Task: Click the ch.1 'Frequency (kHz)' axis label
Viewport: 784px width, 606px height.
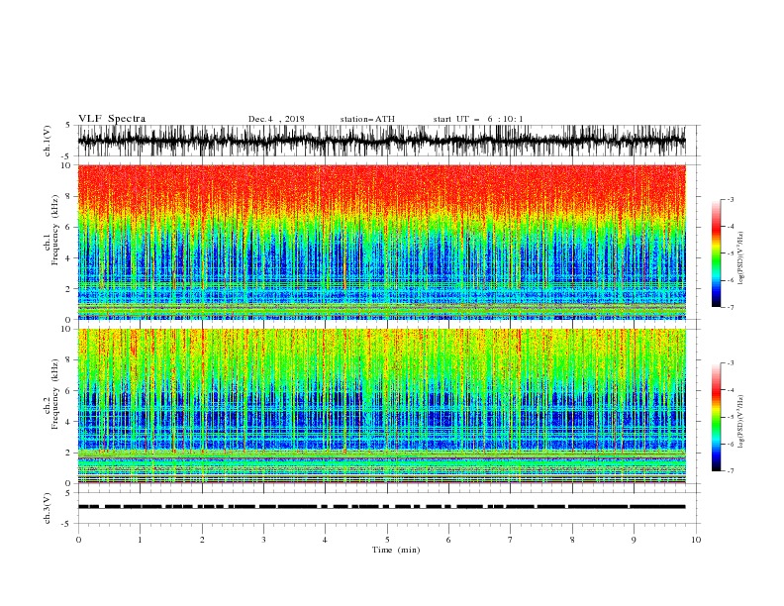Action: click(x=55, y=231)
